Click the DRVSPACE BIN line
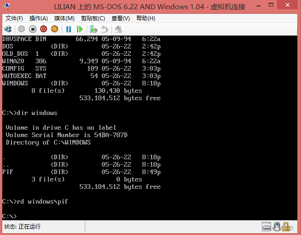The image size is (301, 235). [81, 39]
